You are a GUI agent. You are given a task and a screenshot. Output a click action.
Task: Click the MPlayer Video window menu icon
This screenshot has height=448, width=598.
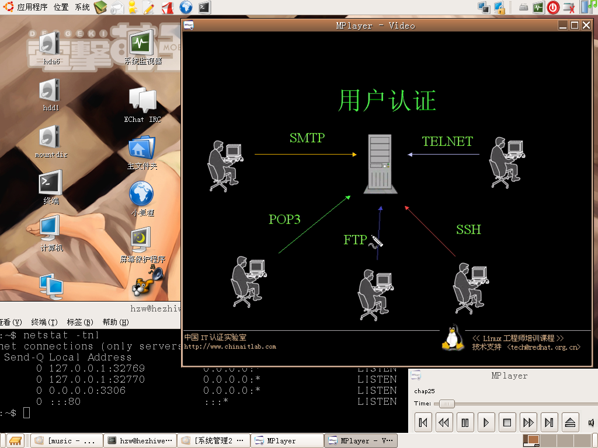[x=189, y=25]
